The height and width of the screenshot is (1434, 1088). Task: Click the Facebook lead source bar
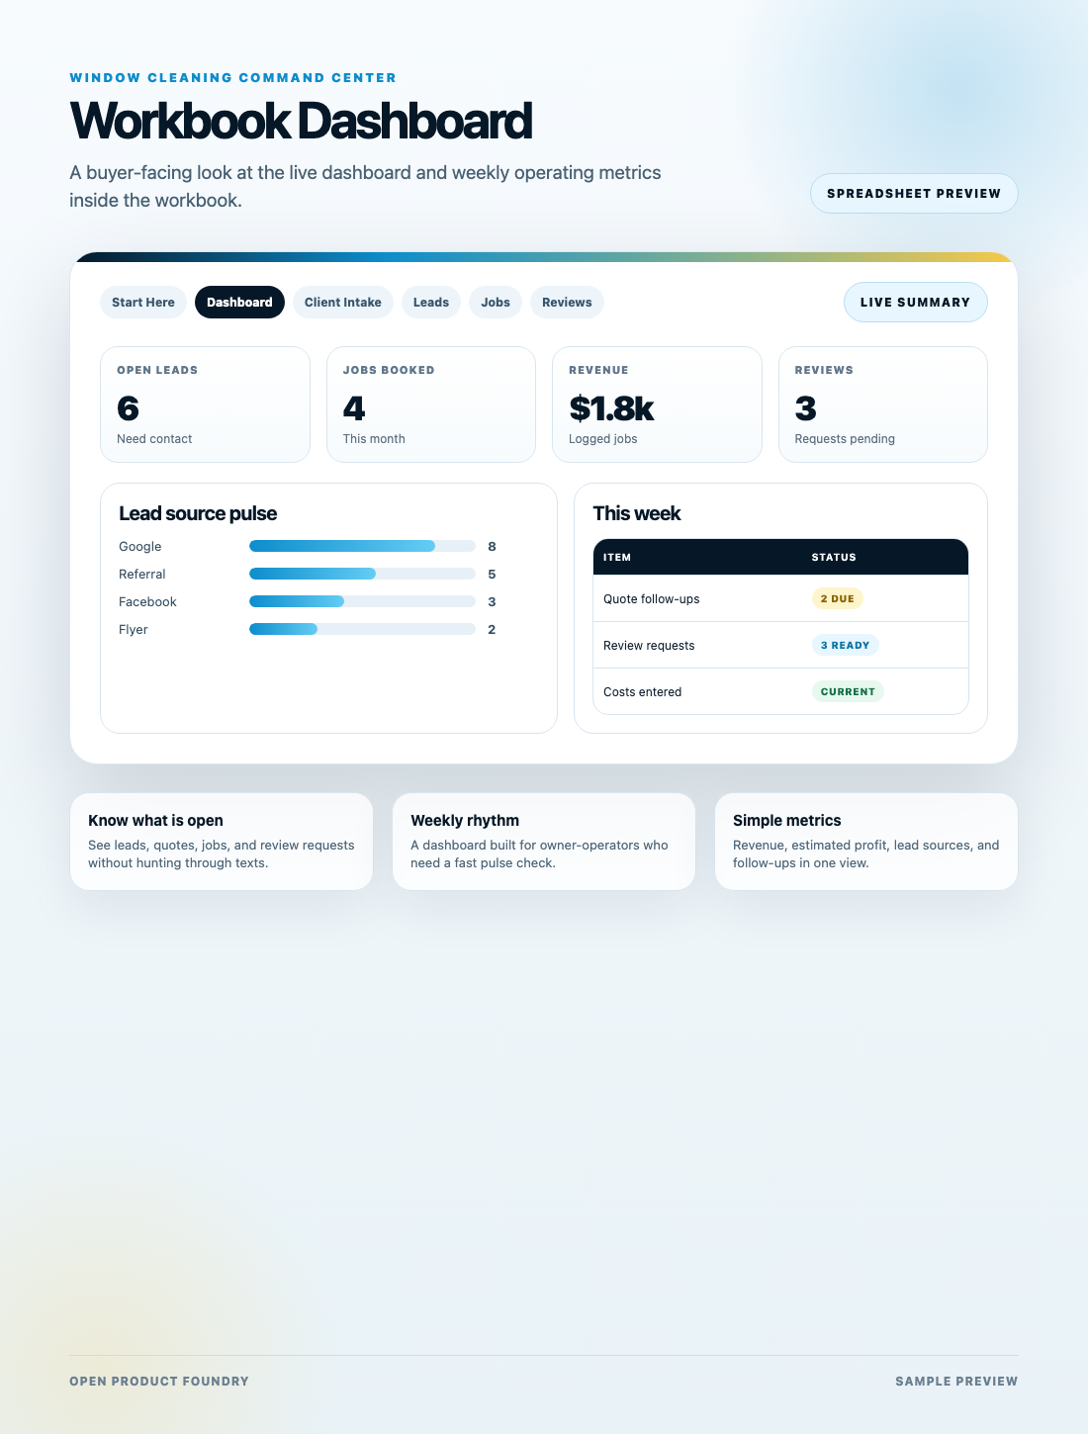[x=362, y=601]
